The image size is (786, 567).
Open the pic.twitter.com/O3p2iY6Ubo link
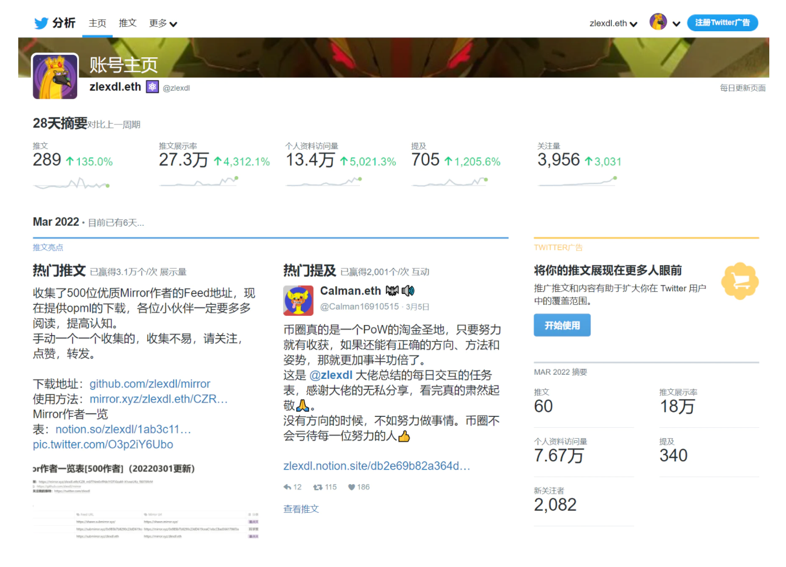pos(103,445)
